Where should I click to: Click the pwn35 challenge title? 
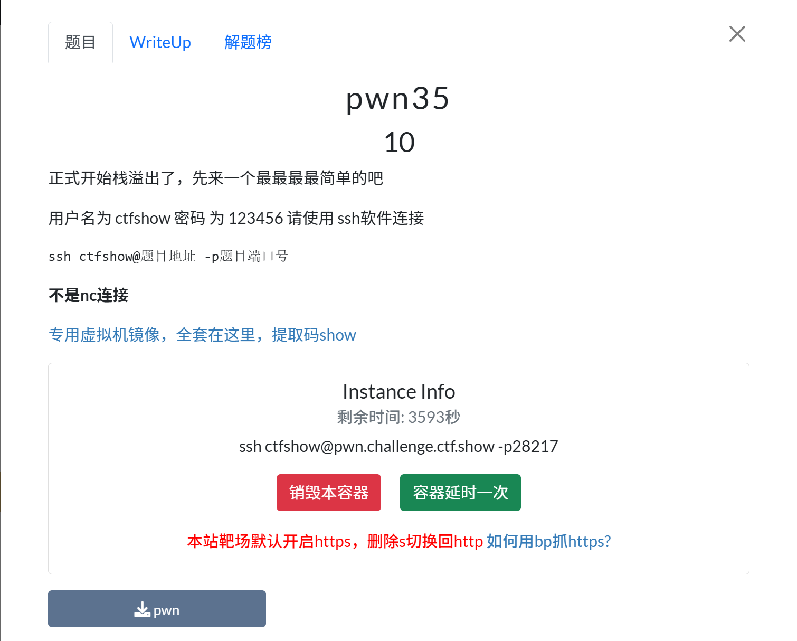click(x=398, y=98)
